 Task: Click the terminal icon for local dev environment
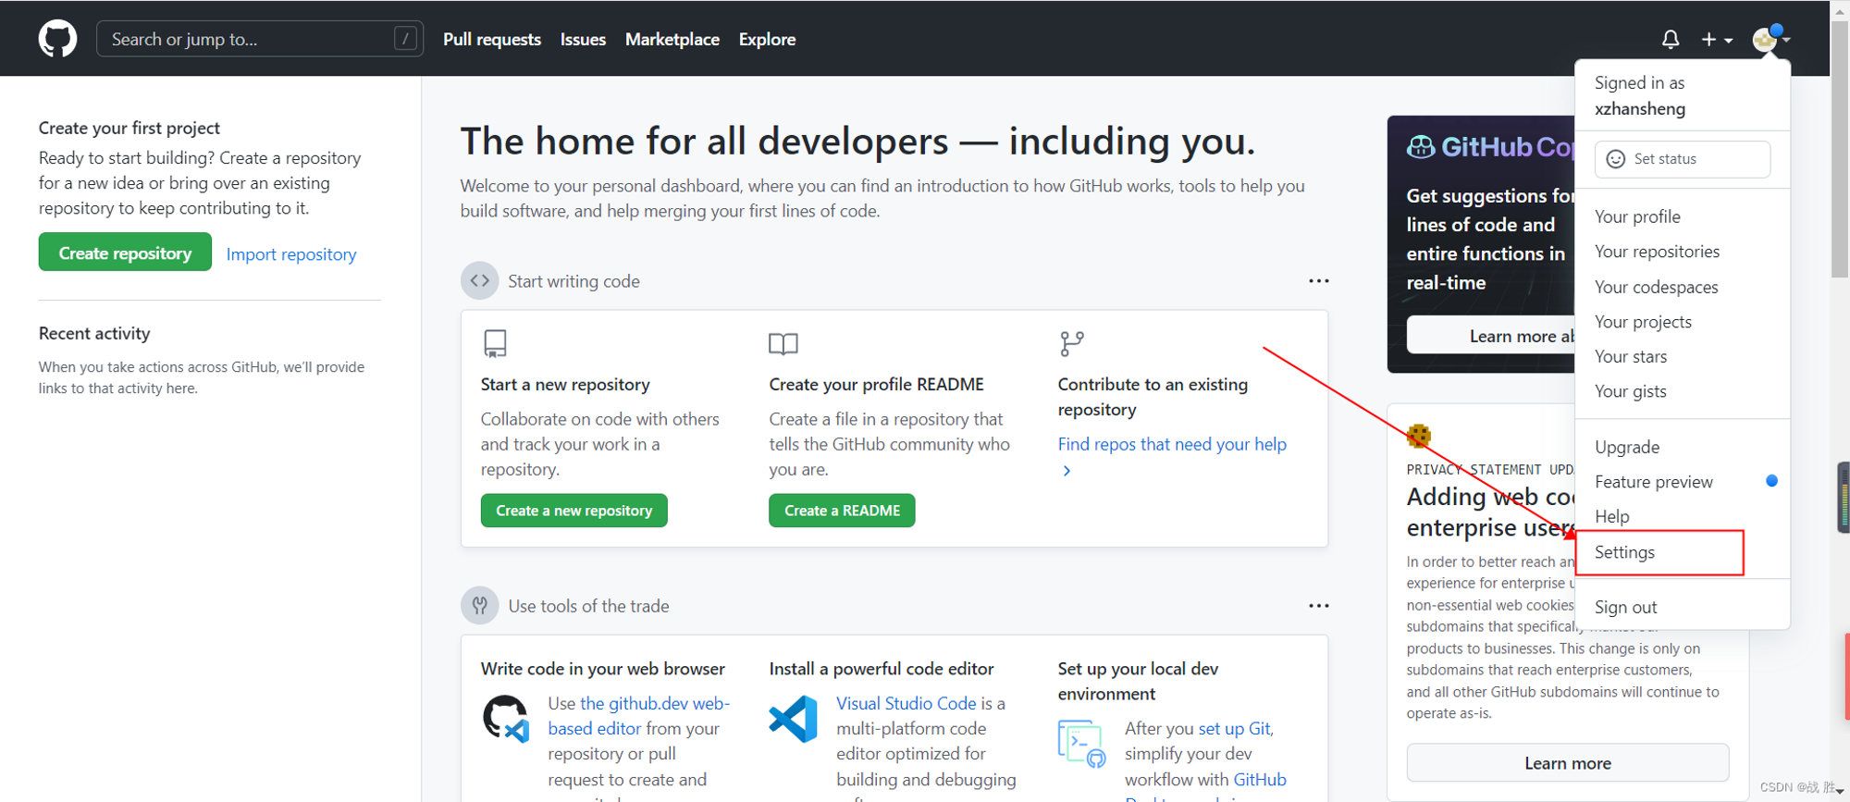pos(1081,744)
